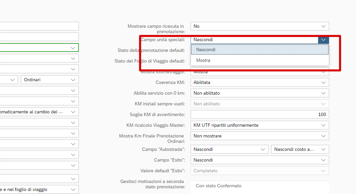356x194 pixels.
Task: Expand the "Nascondi costo a..." dropdown
Action: [323, 150]
